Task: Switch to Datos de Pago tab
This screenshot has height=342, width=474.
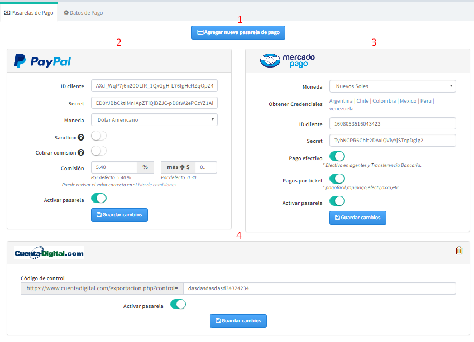Action: click(x=83, y=13)
